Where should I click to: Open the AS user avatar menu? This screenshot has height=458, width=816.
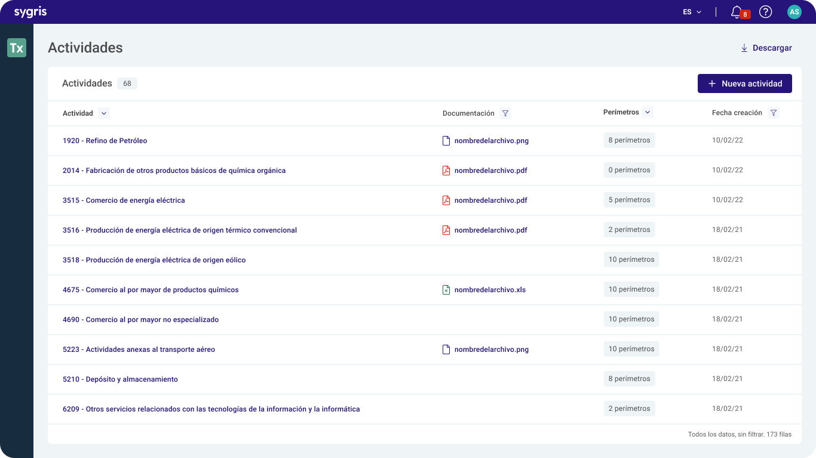pos(794,12)
